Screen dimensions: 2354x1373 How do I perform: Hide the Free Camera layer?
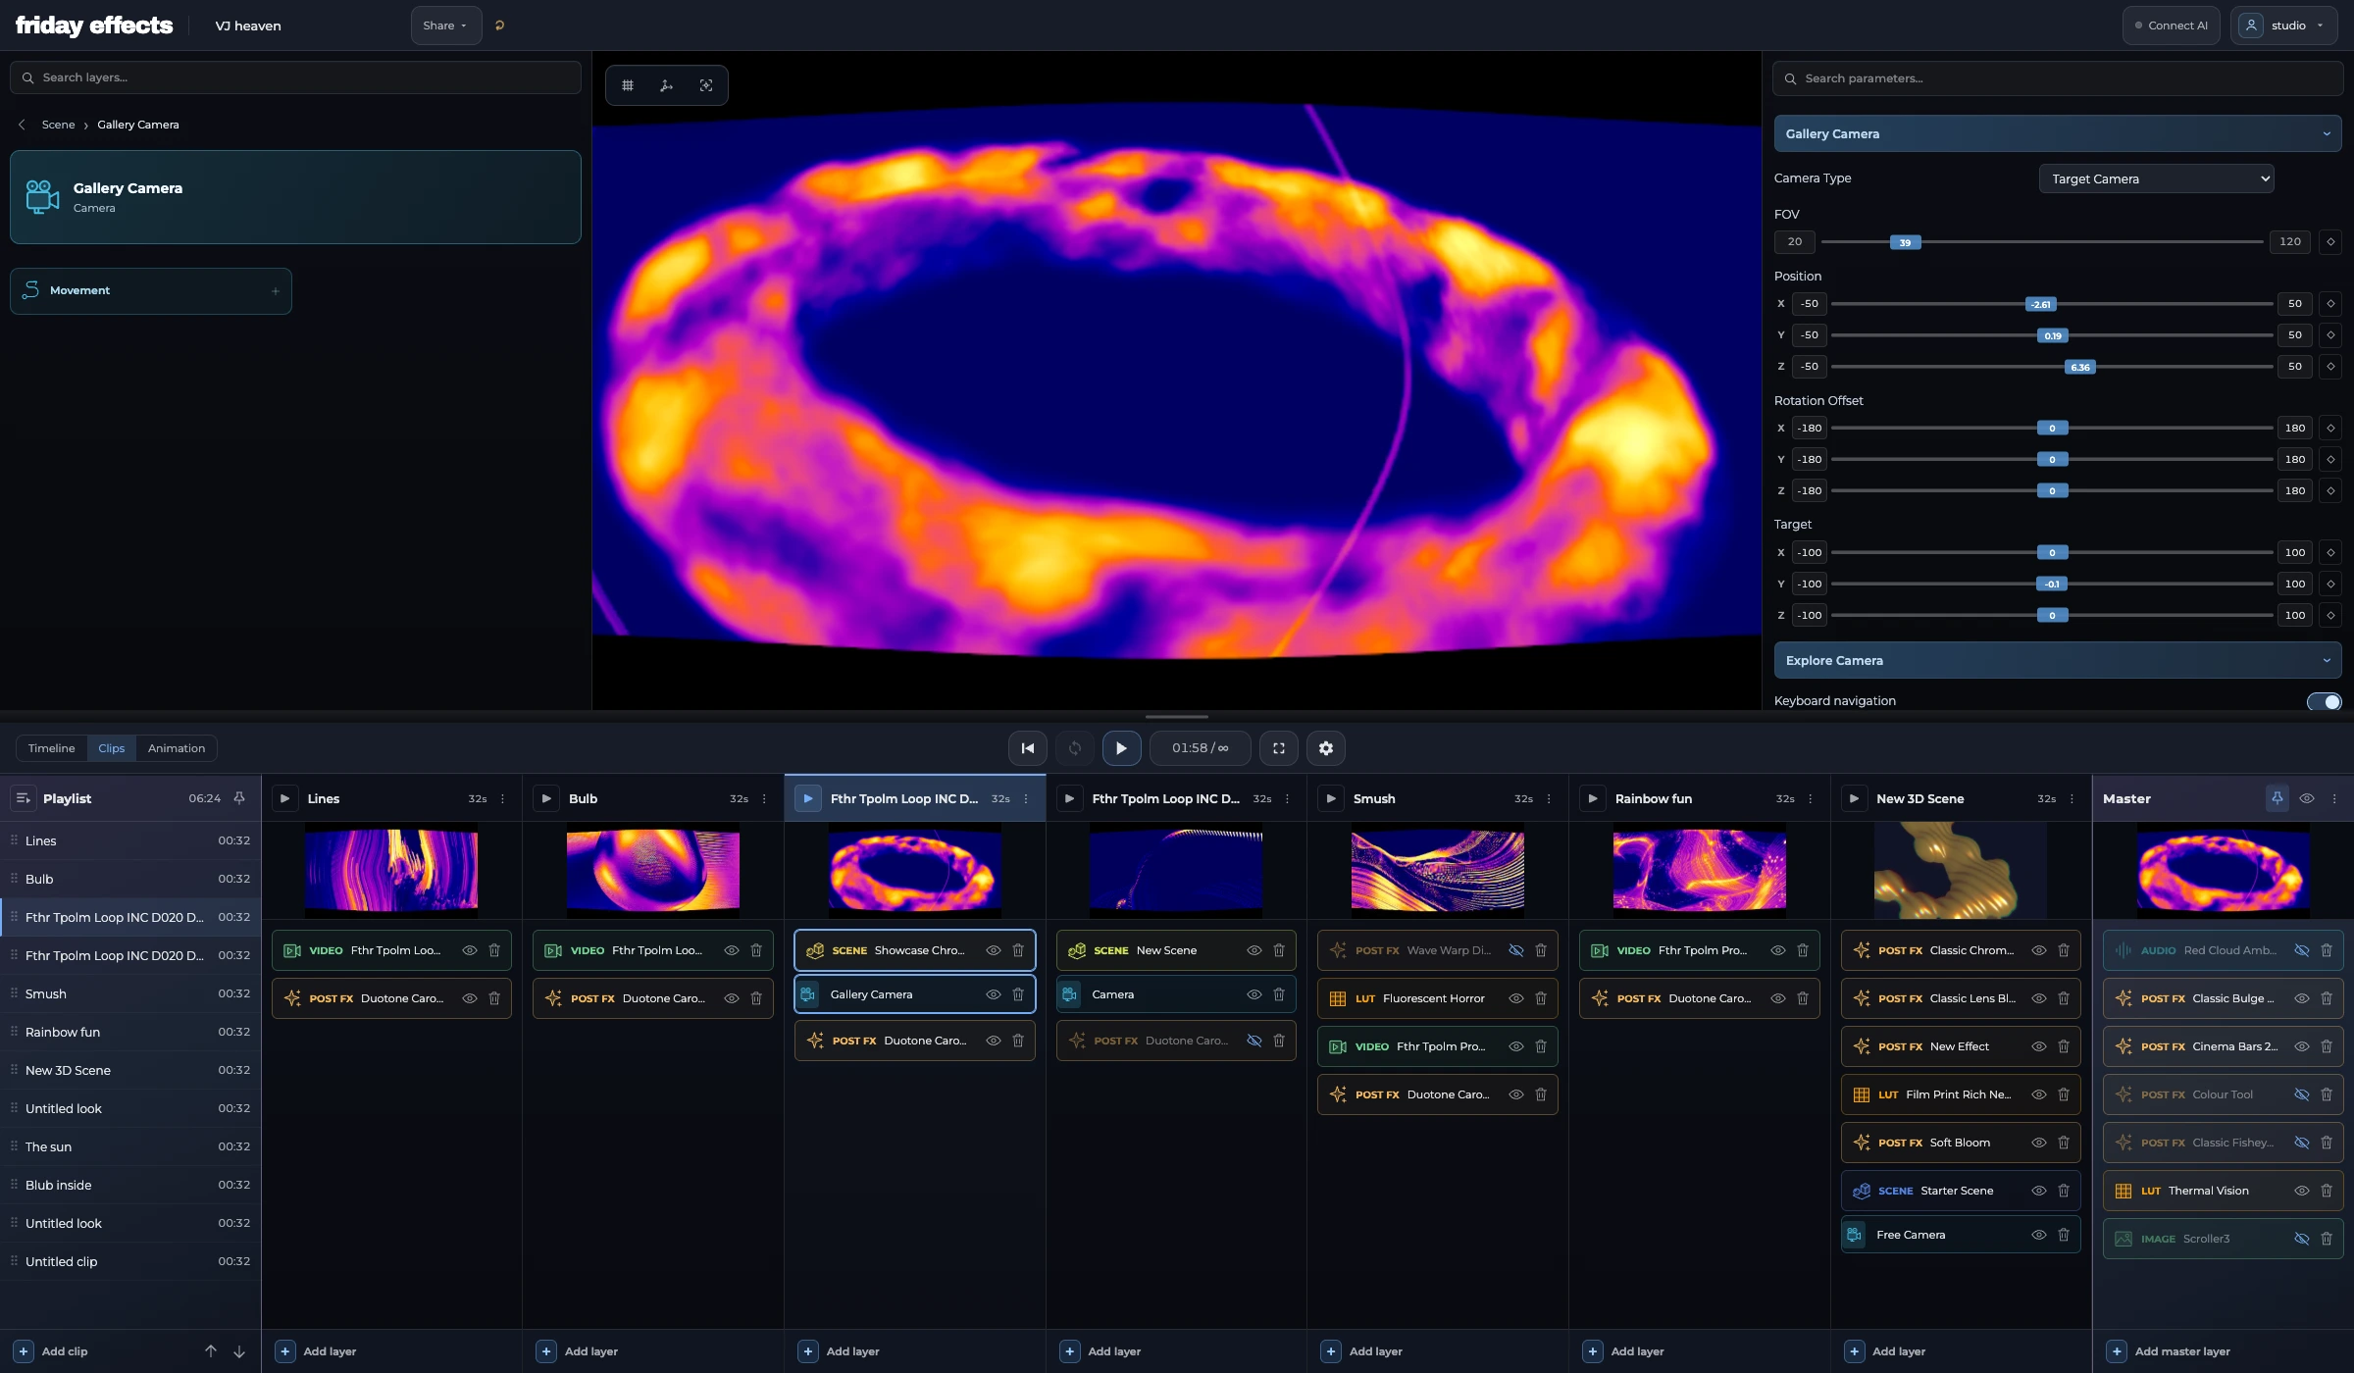coord(2039,1235)
